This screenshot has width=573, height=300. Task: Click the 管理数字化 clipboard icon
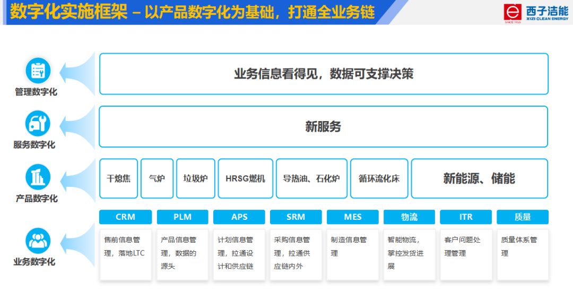pyautogui.click(x=38, y=70)
